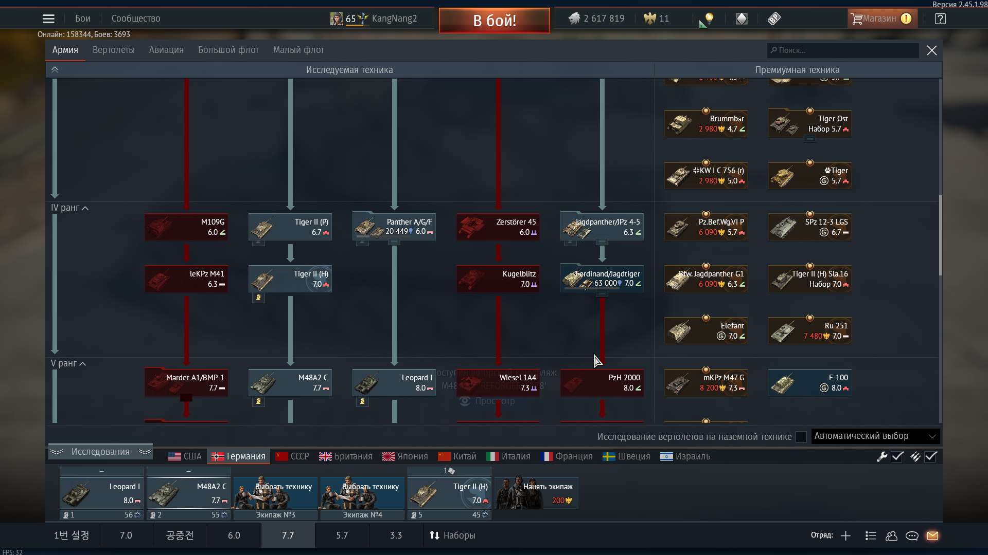Select the СССР nation tab

pyautogui.click(x=292, y=456)
